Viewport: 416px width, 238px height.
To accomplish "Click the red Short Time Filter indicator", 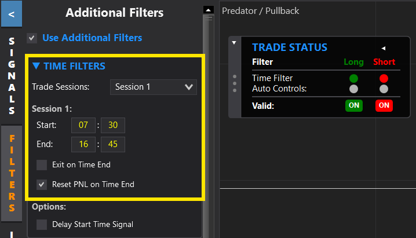I will pyautogui.click(x=384, y=78).
